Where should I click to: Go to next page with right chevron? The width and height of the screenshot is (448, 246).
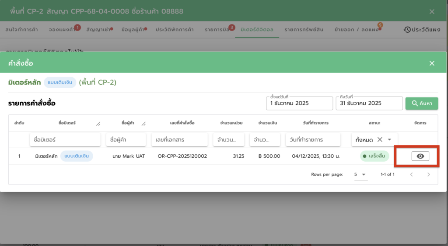(428, 174)
